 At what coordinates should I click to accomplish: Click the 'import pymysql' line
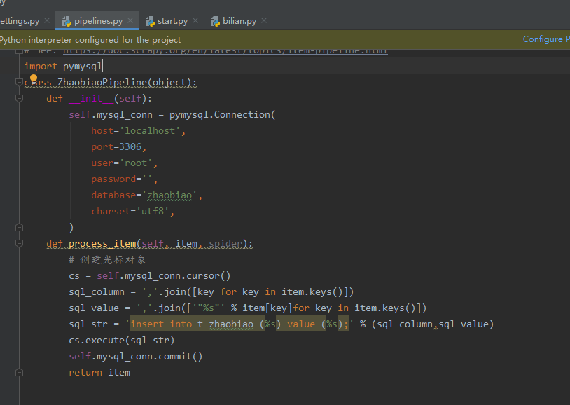[x=63, y=67]
